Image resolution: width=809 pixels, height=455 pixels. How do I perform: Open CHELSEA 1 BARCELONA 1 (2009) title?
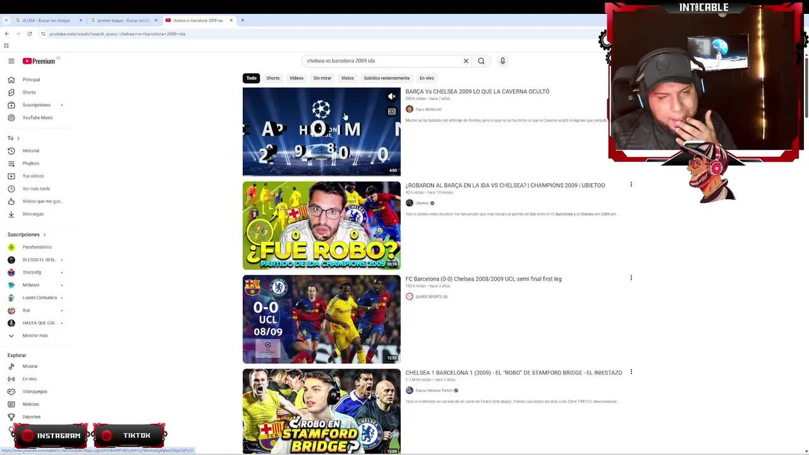coord(514,373)
